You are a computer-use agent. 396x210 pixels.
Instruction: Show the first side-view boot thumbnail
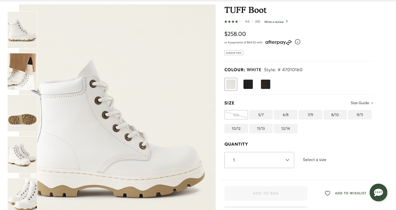pos(22,30)
